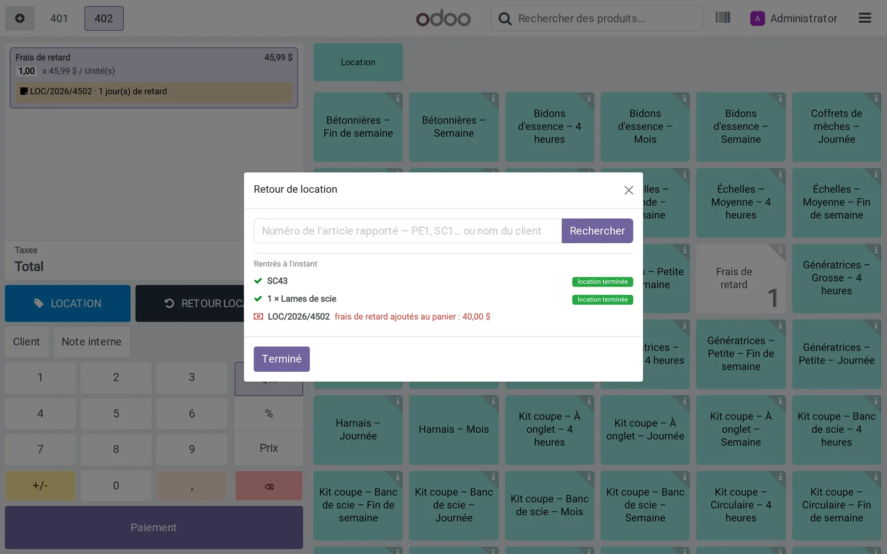
Task: Click the search magnifier icon
Action: point(504,19)
